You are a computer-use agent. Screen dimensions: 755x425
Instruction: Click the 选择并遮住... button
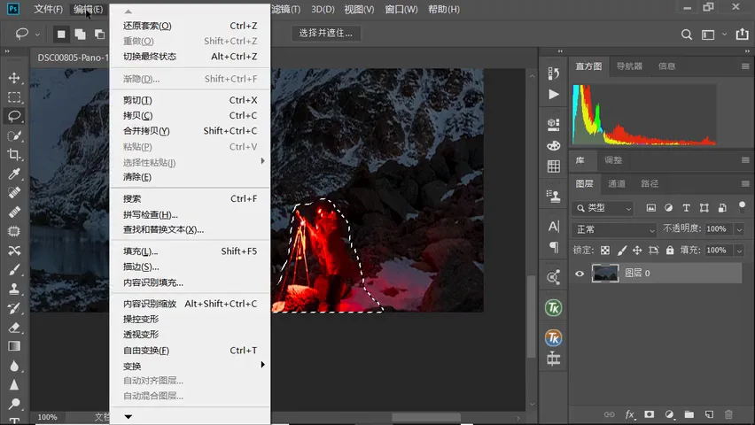(x=326, y=34)
